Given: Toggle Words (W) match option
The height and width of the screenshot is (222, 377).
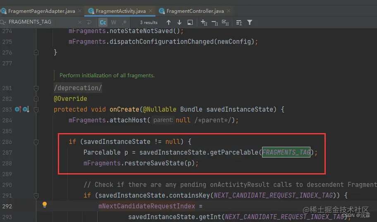Looking at the screenshot, I should coord(114,22).
